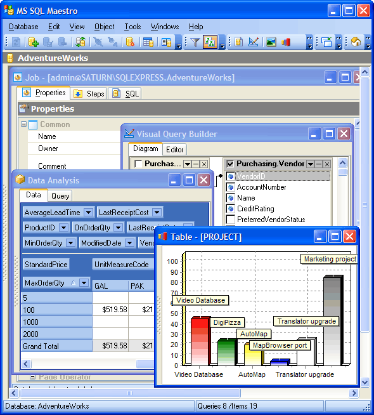The image size is (374, 415).
Task: Collapse the Common properties group
Action: (24, 124)
